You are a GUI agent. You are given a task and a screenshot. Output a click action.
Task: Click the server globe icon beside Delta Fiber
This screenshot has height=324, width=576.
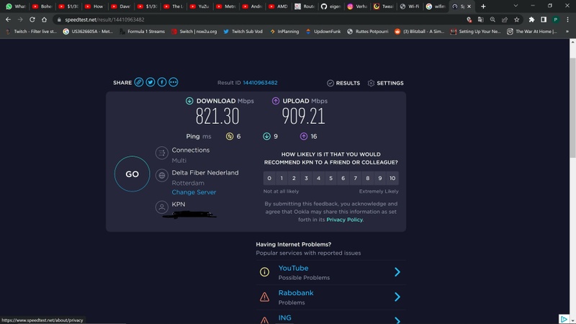click(161, 175)
